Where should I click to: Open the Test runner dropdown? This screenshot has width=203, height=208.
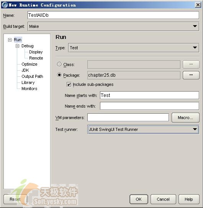tap(143, 129)
